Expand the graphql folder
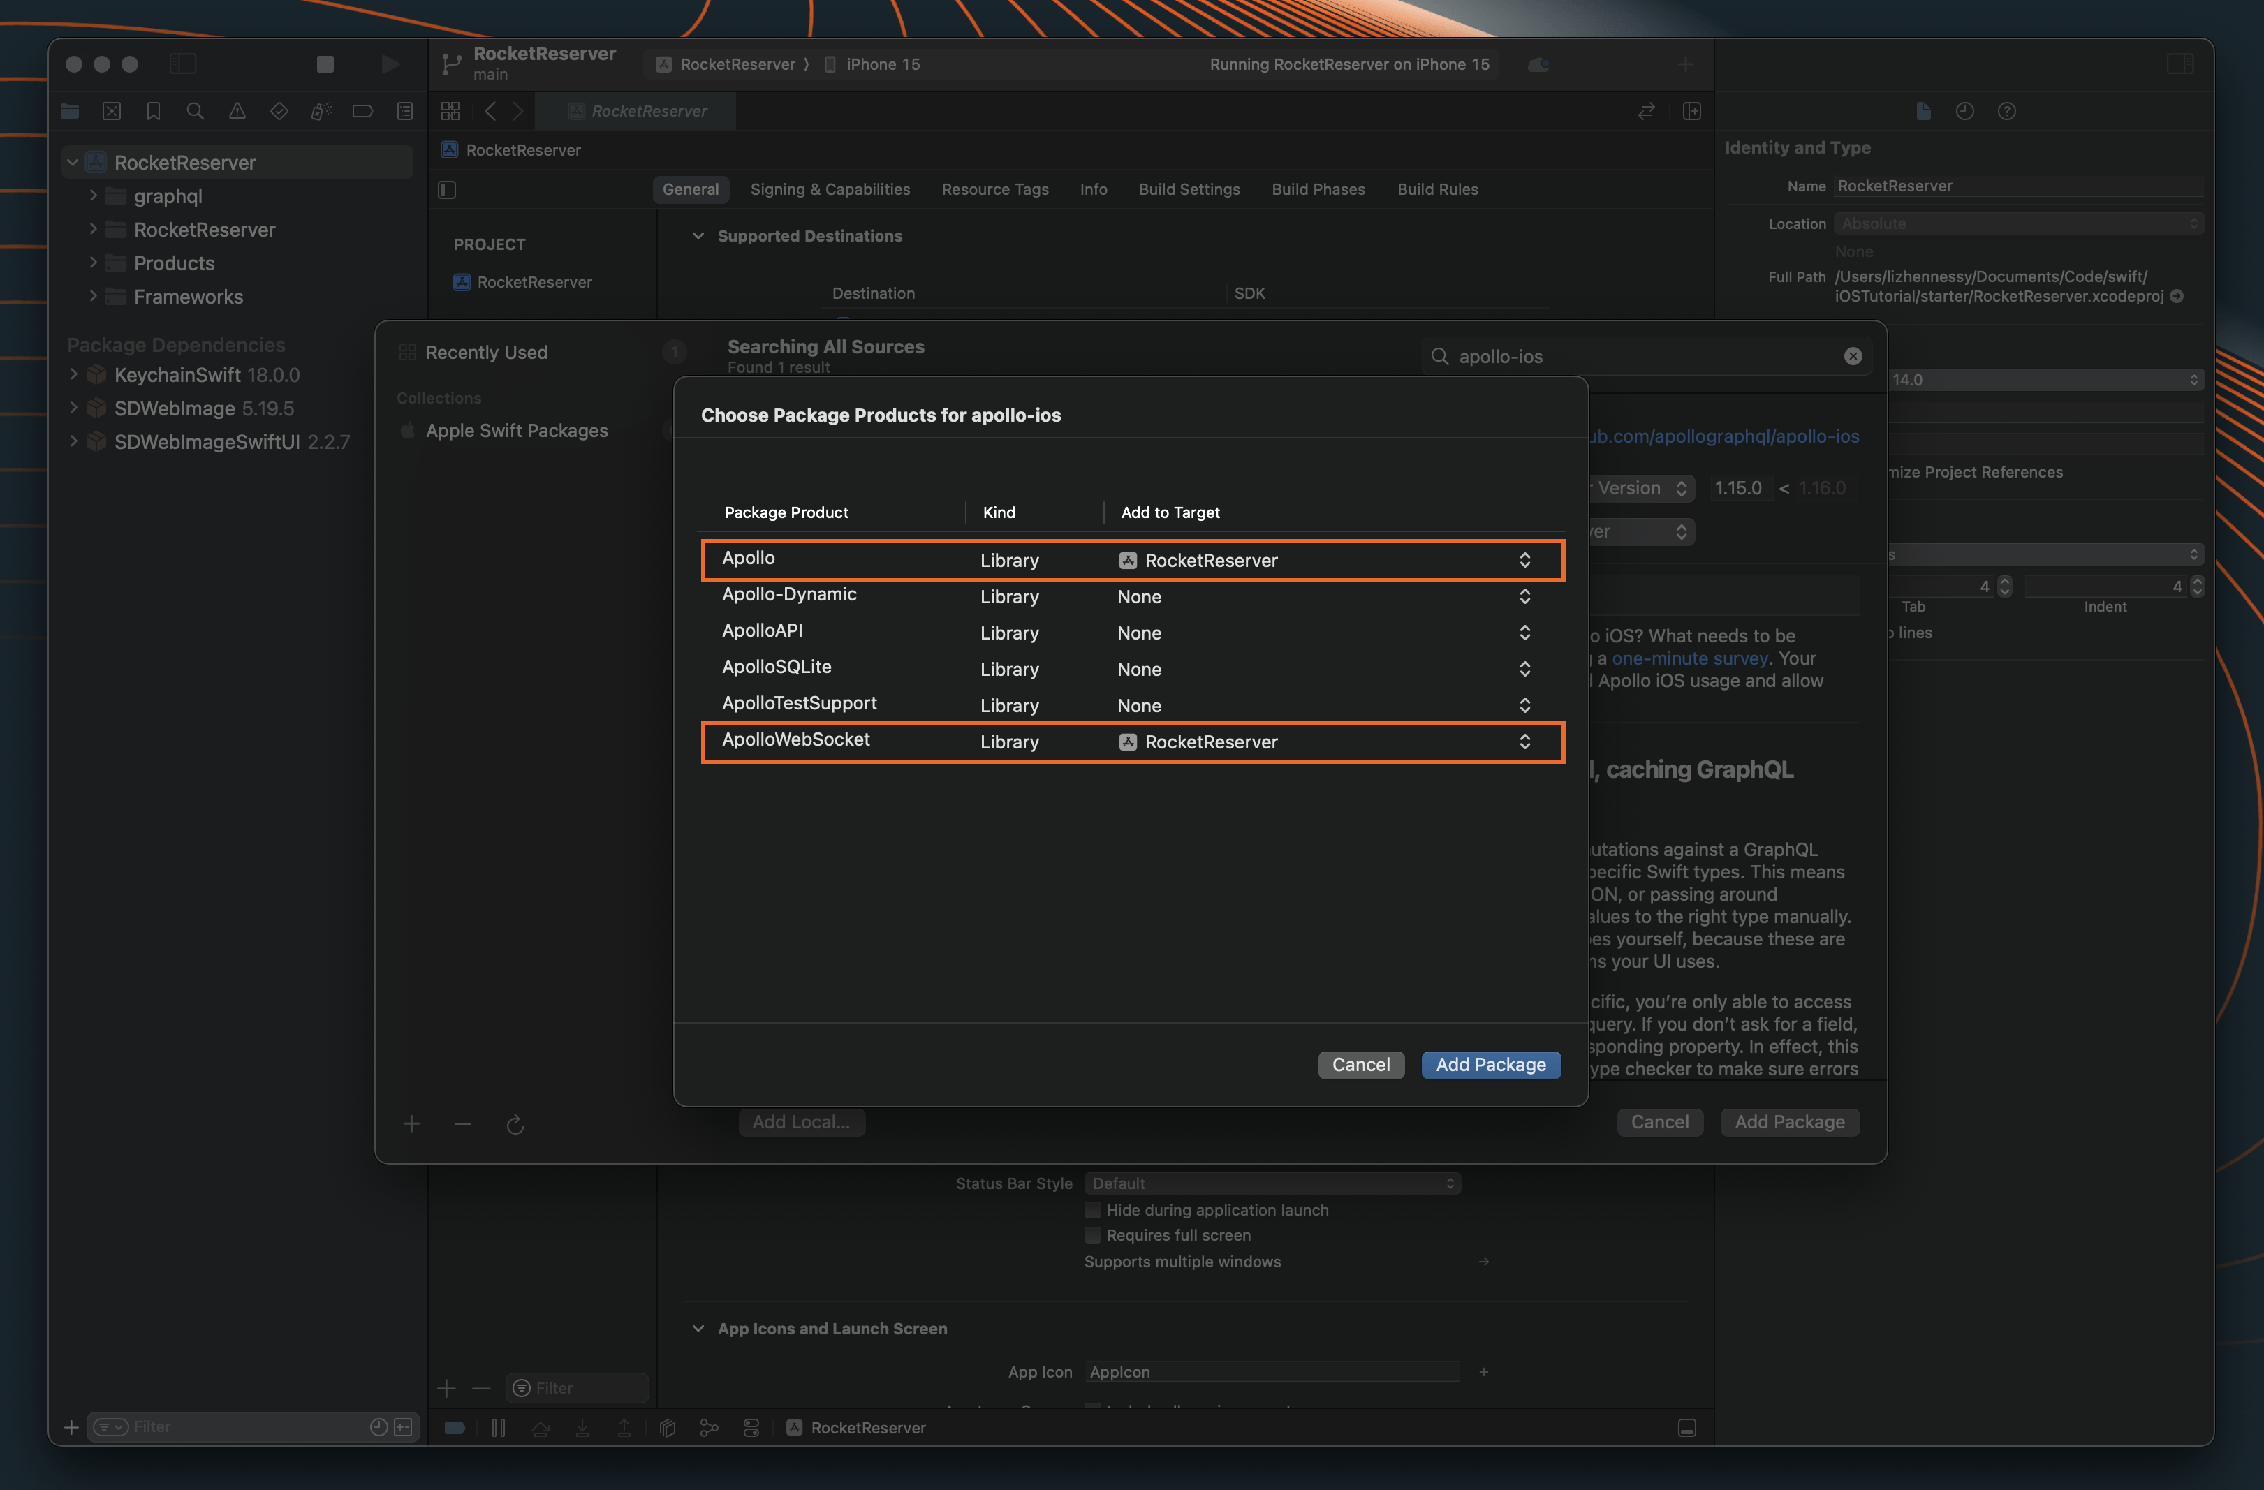 click(x=93, y=196)
